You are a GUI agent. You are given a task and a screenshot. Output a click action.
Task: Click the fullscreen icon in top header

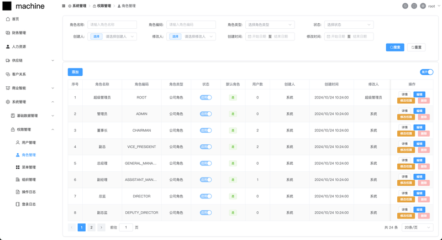tap(414, 6)
